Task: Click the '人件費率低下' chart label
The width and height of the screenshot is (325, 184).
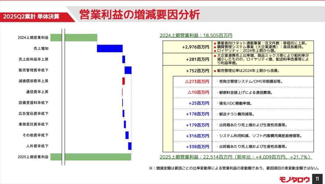Action: click(37, 146)
